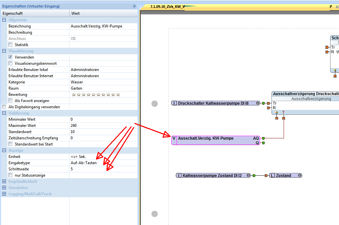
Task: Click the R input connector of top-right block
Action: [327, 52]
